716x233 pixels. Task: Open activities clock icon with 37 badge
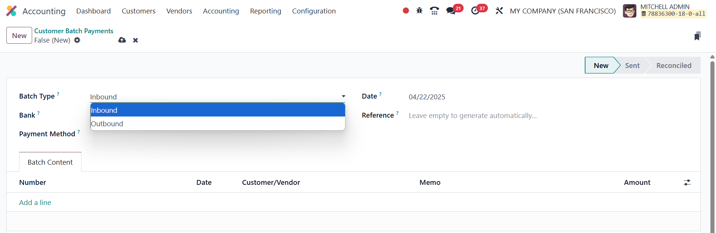pyautogui.click(x=475, y=11)
